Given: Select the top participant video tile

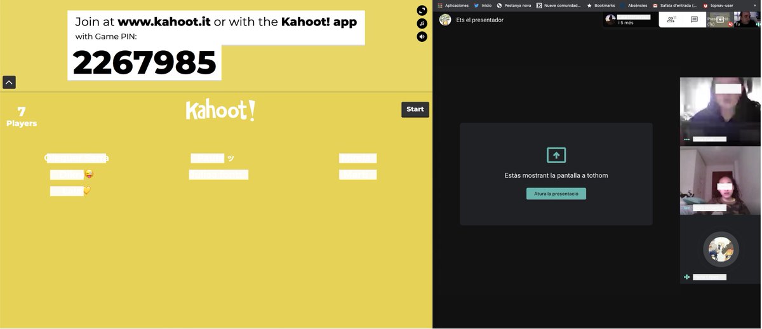Looking at the screenshot, I should (x=720, y=111).
